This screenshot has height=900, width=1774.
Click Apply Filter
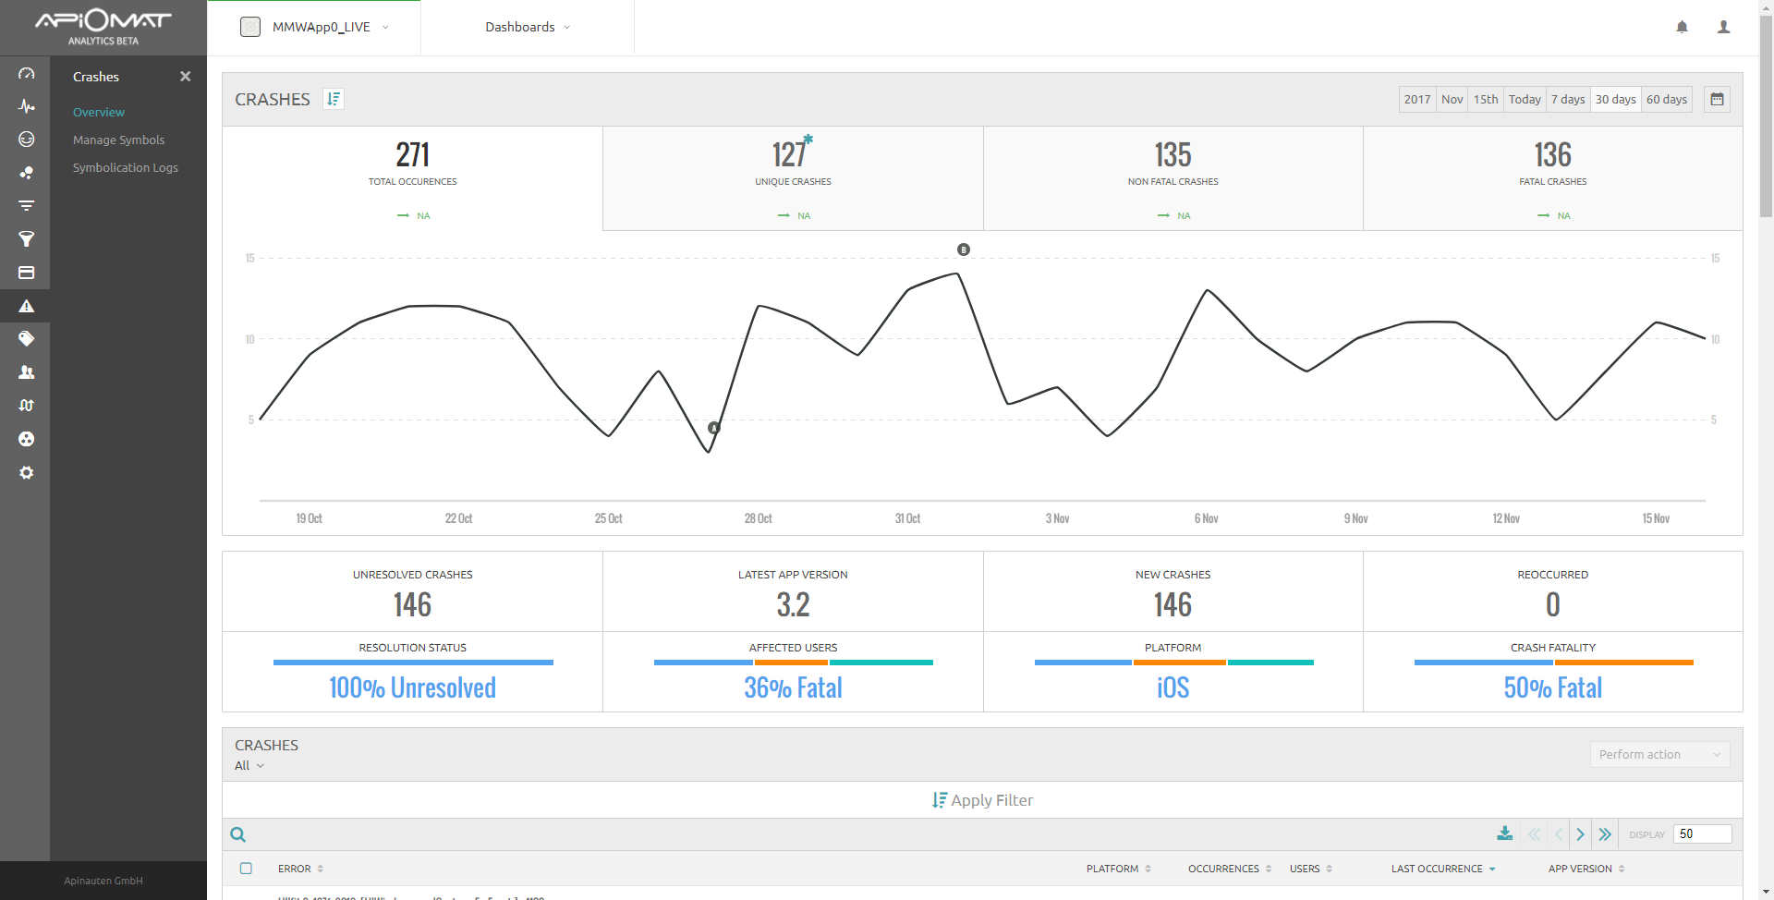pyautogui.click(x=982, y=800)
